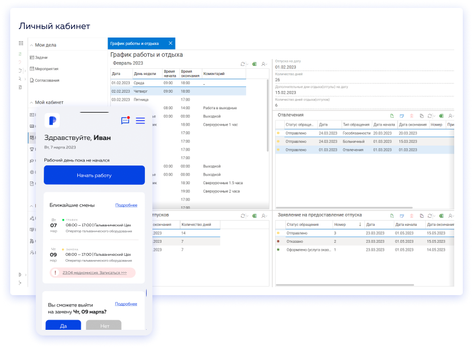The image size is (473, 348).
Task: Open Согласования in the sidebar
Action: 47,80
